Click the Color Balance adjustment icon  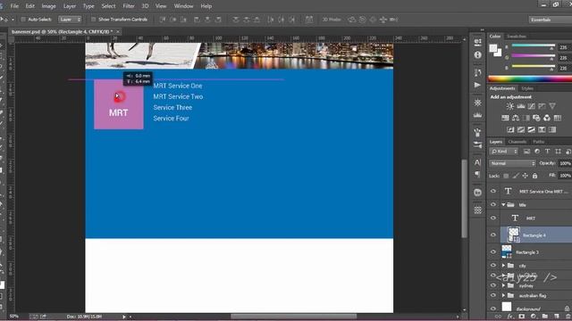[x=516, y=118]
